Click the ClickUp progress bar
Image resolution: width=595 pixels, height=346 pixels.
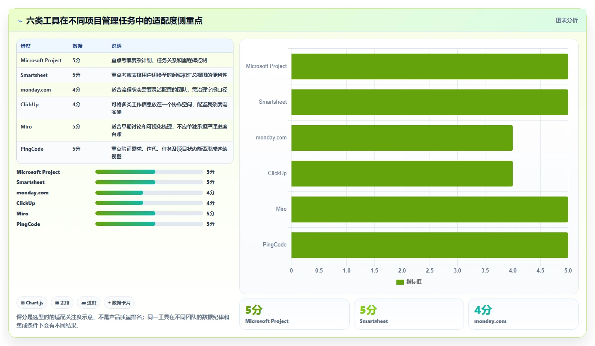click(x=149, y=203)
